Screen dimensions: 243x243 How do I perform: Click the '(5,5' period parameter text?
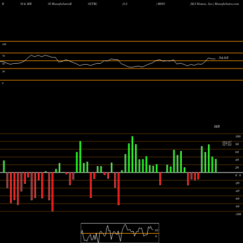[125, 4]
